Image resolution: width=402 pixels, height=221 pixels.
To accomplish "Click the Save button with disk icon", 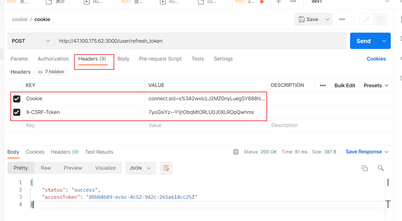I will tap(308, 19).
